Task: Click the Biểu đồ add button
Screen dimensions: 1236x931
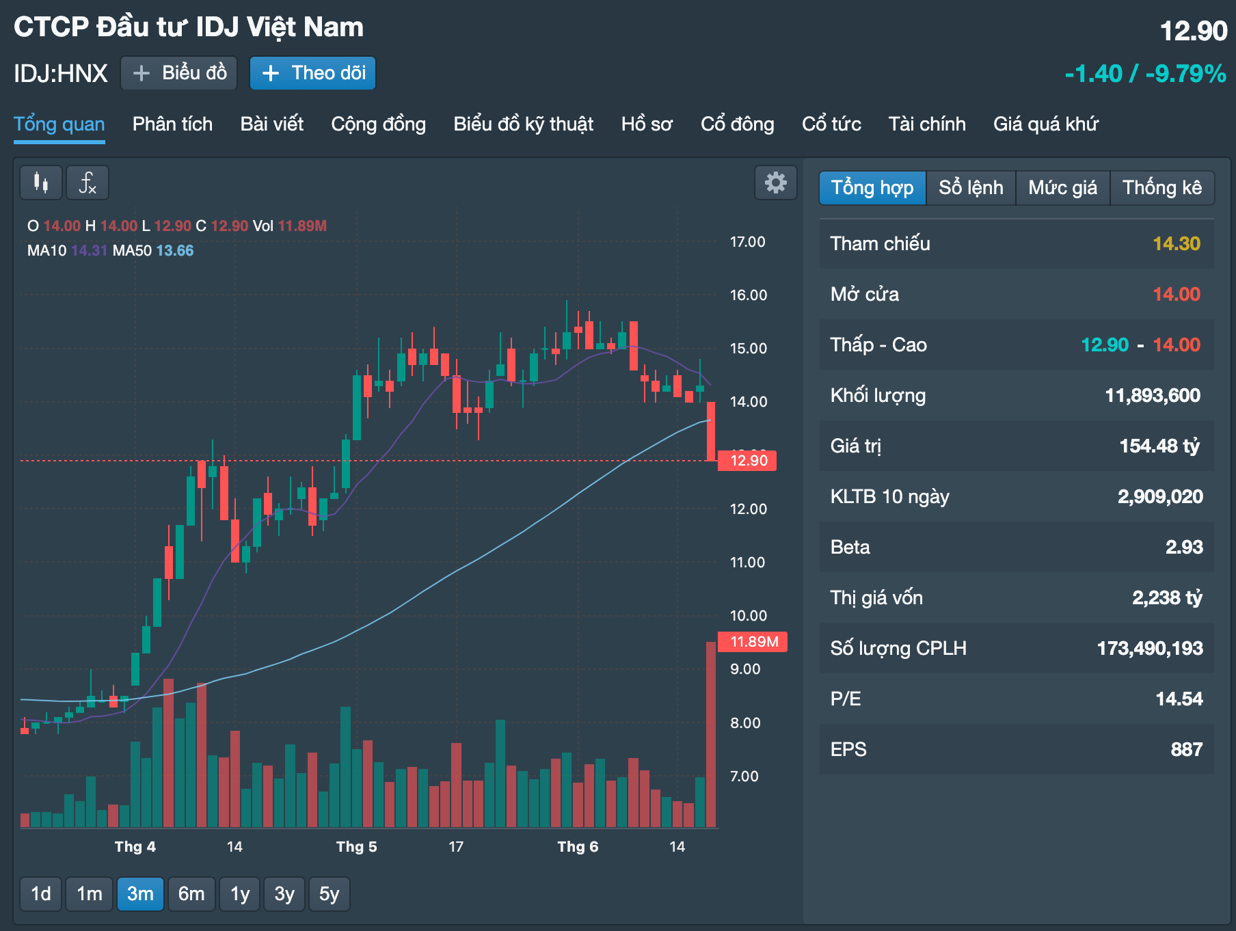Action: point(179,73)
